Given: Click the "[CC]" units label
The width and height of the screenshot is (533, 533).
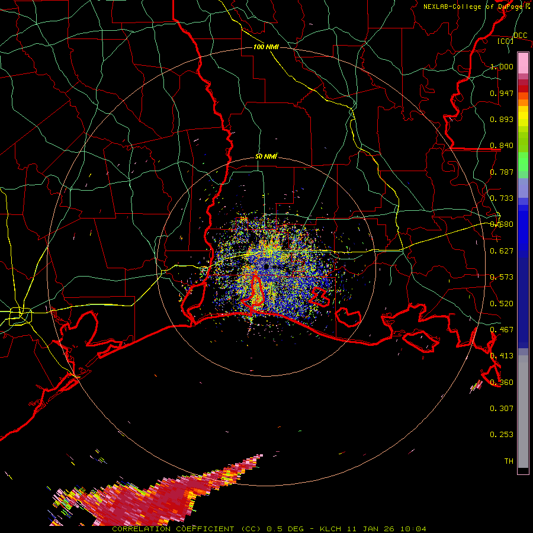Looking at the screenshot, I should pyautogui.click(x=505, y=41).
